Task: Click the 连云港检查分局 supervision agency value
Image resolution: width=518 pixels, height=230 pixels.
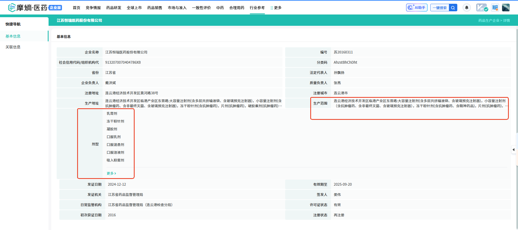Action: (x=140, y=205)
